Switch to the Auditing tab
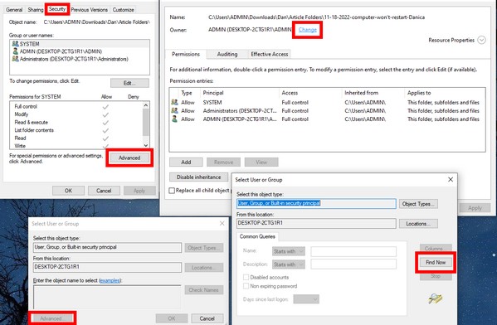497x325 pixels. pos(227,54)
